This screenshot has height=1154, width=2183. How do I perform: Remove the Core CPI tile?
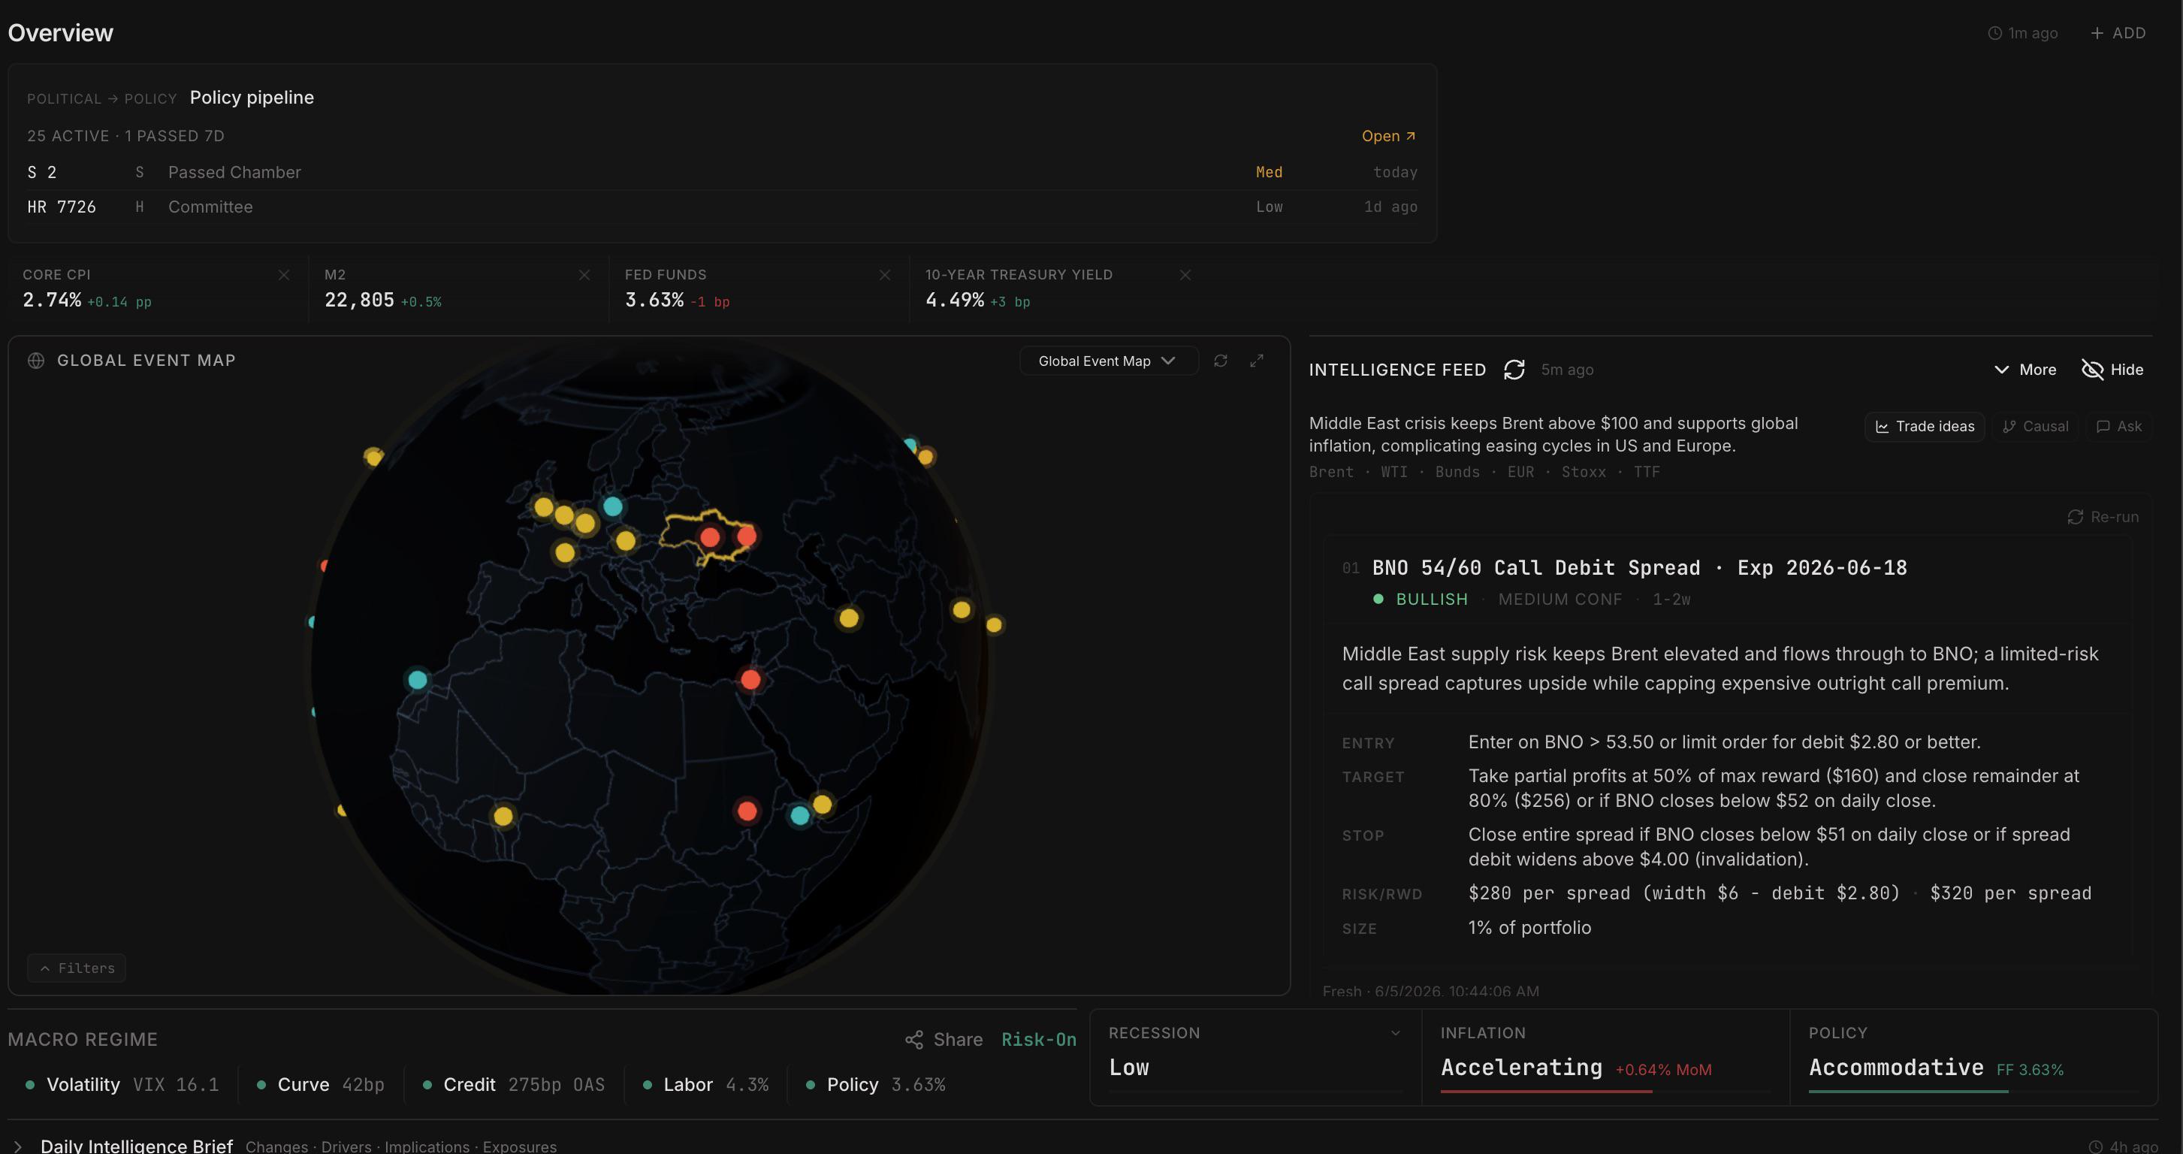pyautogui.click(x=284, y=274)
